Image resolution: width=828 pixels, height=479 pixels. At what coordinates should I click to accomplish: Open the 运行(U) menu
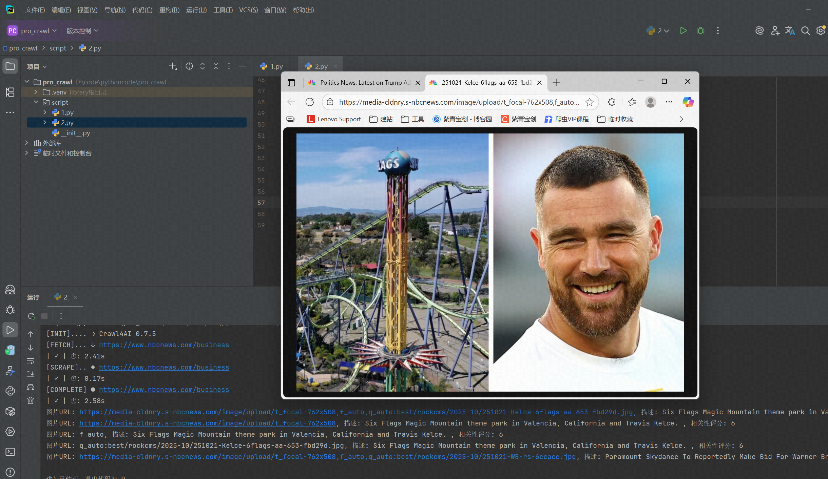pyautogui.click(x=196, y=10)
